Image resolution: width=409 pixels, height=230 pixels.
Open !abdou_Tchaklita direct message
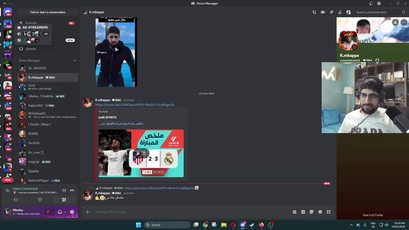point(47,96)
